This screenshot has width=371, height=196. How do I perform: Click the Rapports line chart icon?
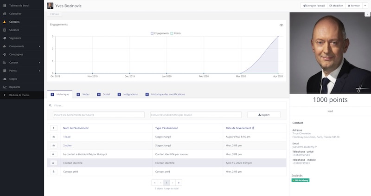pyautogui.click(x=5, y=87)
